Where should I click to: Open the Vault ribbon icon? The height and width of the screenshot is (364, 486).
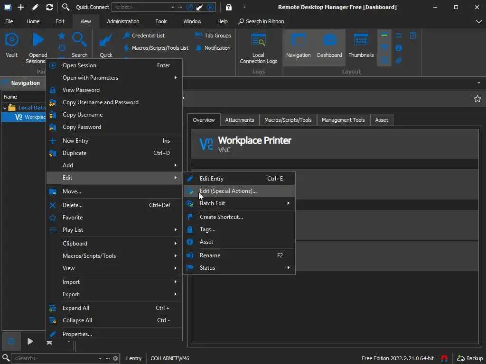point(11,45)
